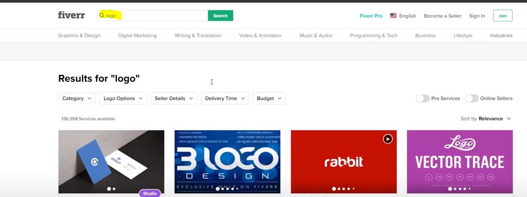Open Industries category

(501, 35)
